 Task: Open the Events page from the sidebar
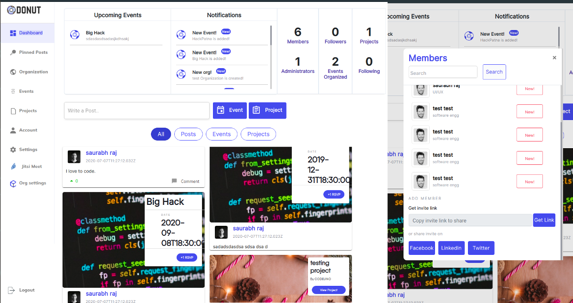pyautogui.click(x=27, y=91)
